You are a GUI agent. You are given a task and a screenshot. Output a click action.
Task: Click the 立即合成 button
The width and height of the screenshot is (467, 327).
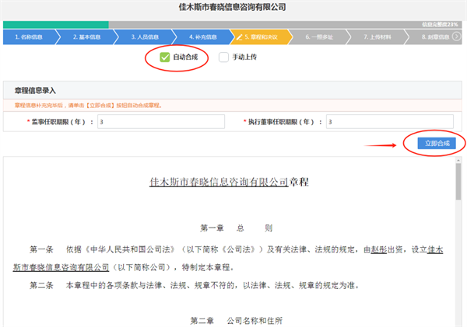coord(433,143)
